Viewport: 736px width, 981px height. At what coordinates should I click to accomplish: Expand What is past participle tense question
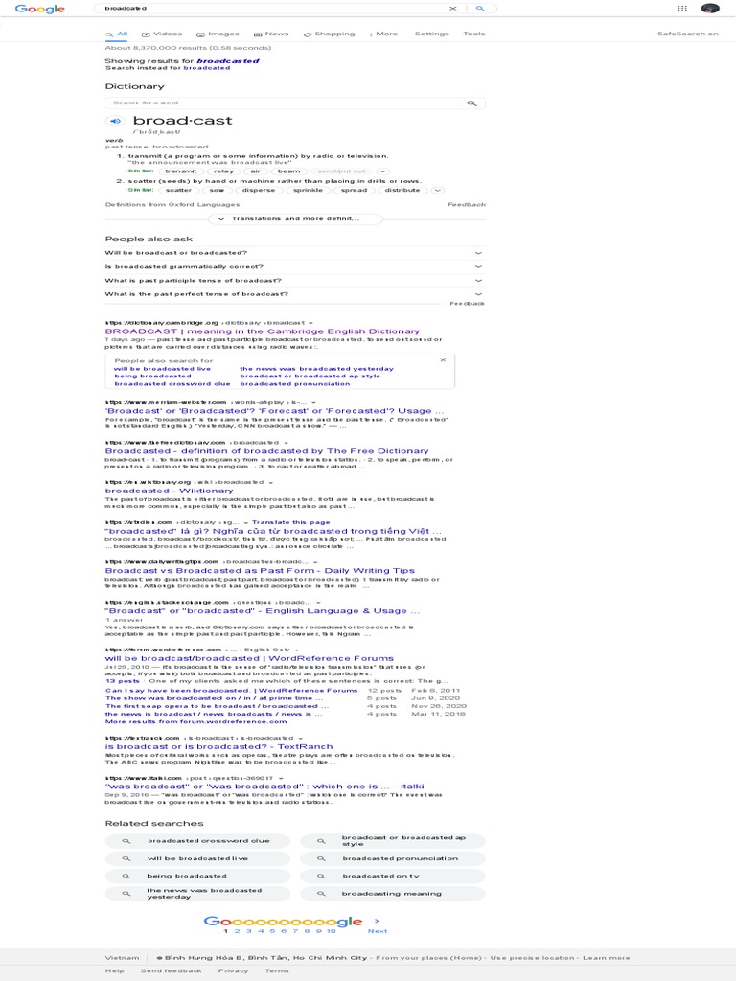tap(294, 281)
